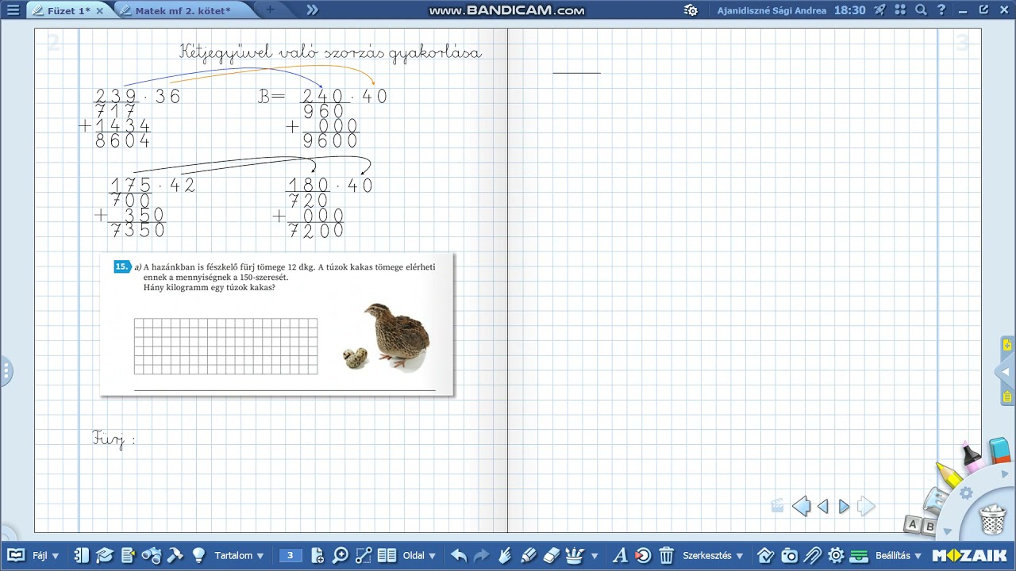Screen dimensions: 1016x571
Task: Pick the yellow pencil from tool wheel
Action: (x=949, y=474)
